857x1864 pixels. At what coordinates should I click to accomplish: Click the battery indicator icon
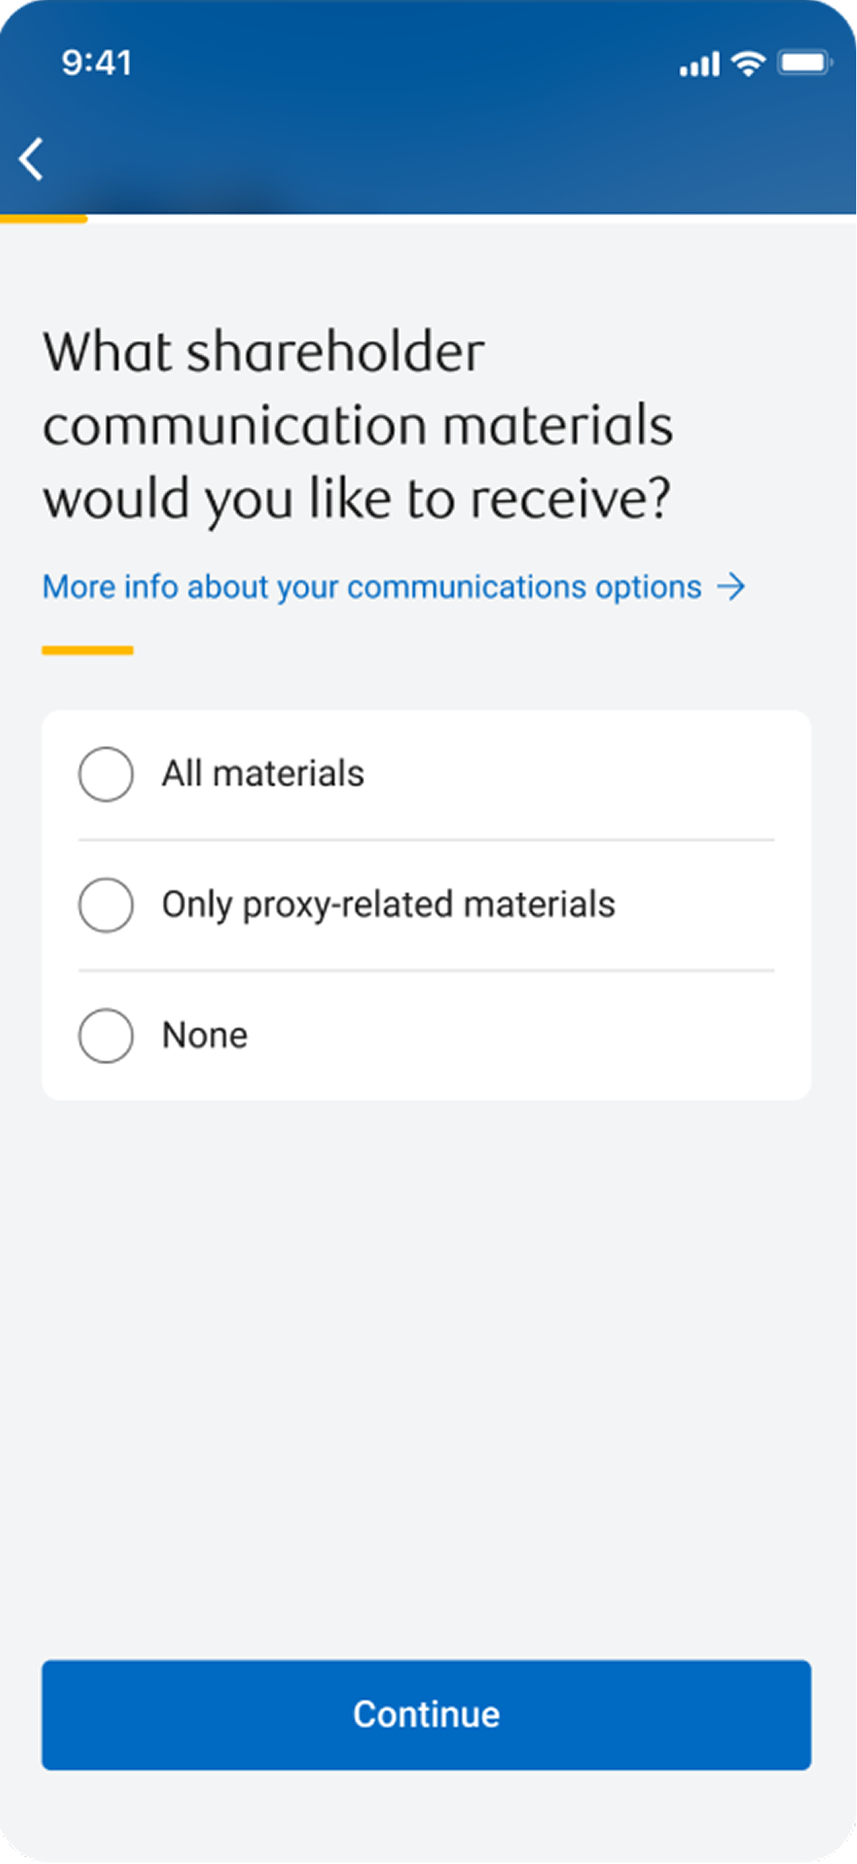click(x=804, y=64)
